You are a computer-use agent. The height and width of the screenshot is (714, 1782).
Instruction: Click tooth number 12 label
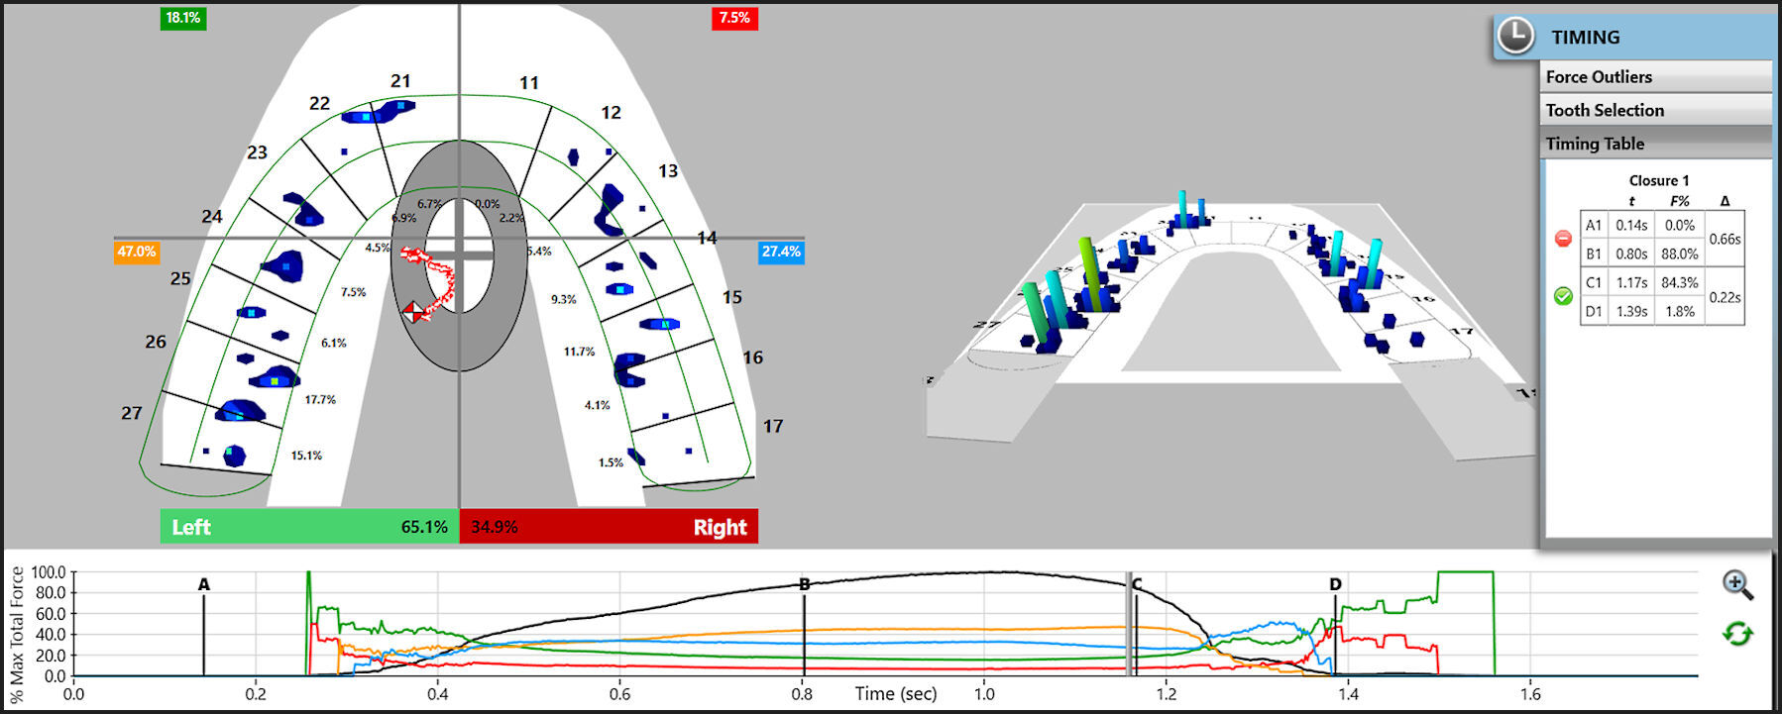(611, 113)
